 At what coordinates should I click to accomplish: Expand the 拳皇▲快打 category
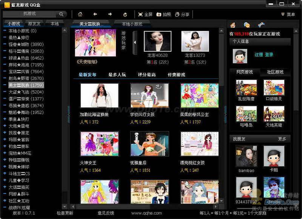coord(5,119)
